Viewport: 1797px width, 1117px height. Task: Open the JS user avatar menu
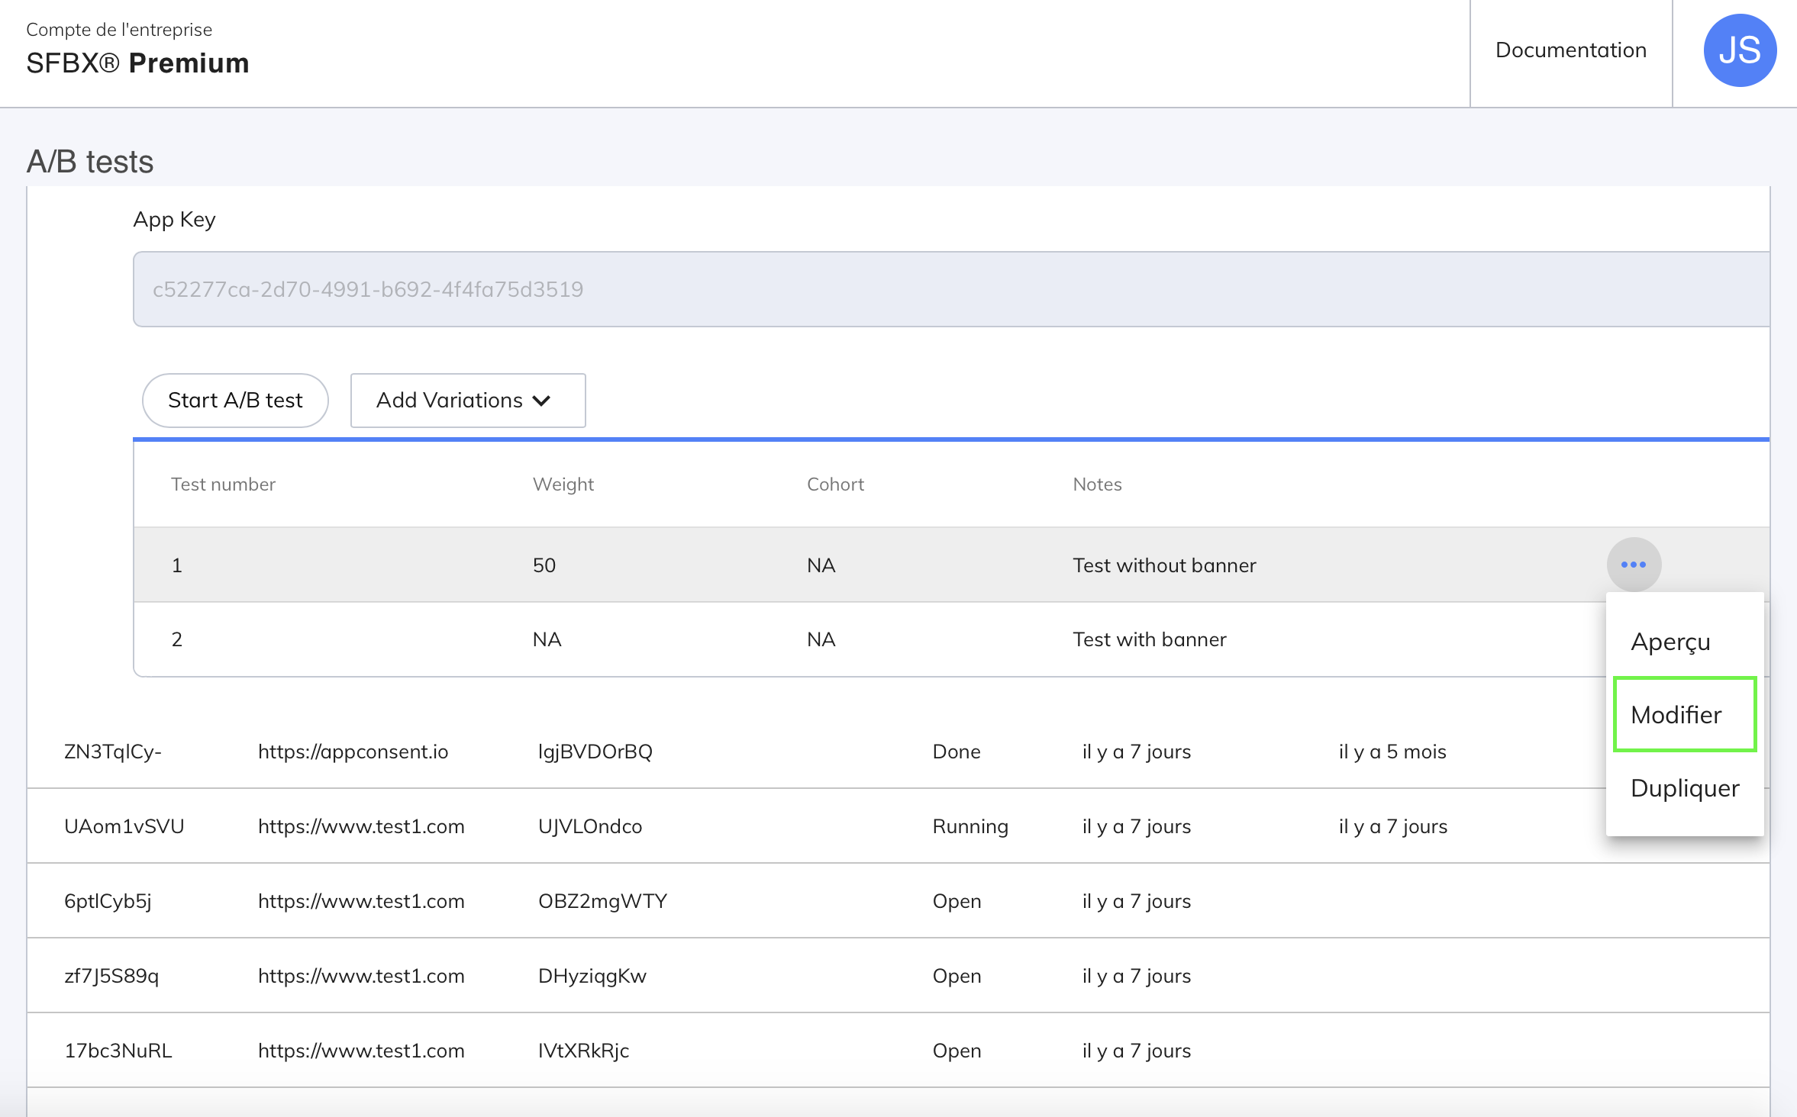[x=1739, y=50]
